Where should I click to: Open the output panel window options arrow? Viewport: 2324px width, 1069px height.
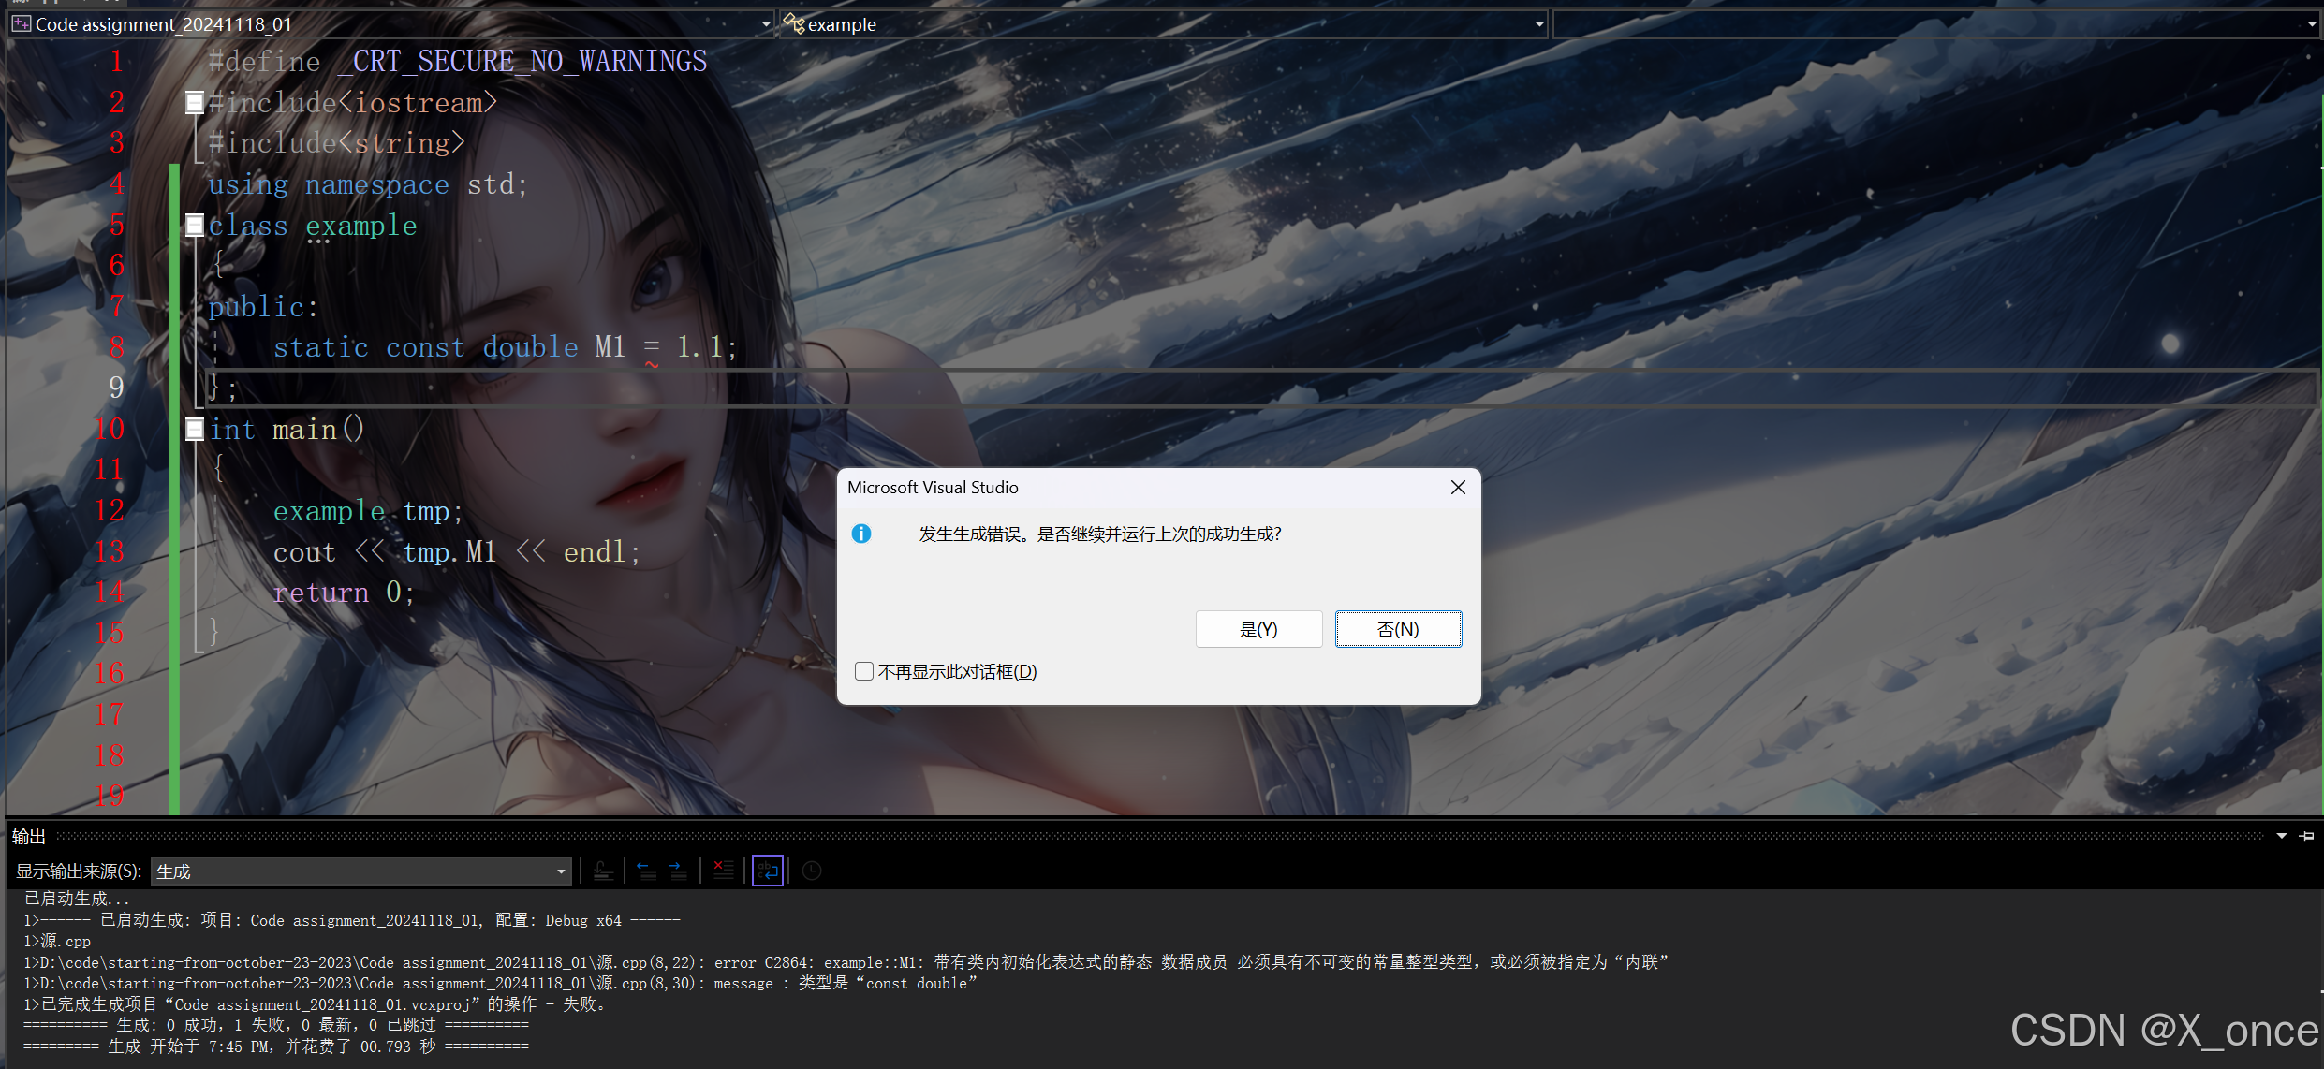[2282, 836]
